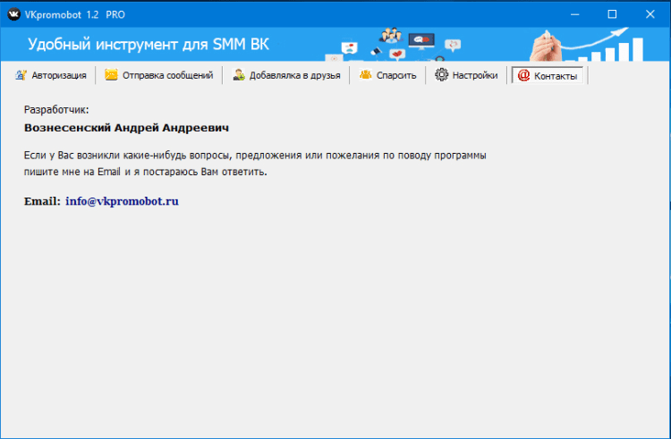Click the red @ icon for Контакты
Viewport: 671px width, 439px height.
[523, 75]
